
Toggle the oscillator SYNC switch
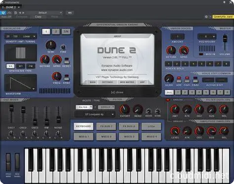(67, 78)
